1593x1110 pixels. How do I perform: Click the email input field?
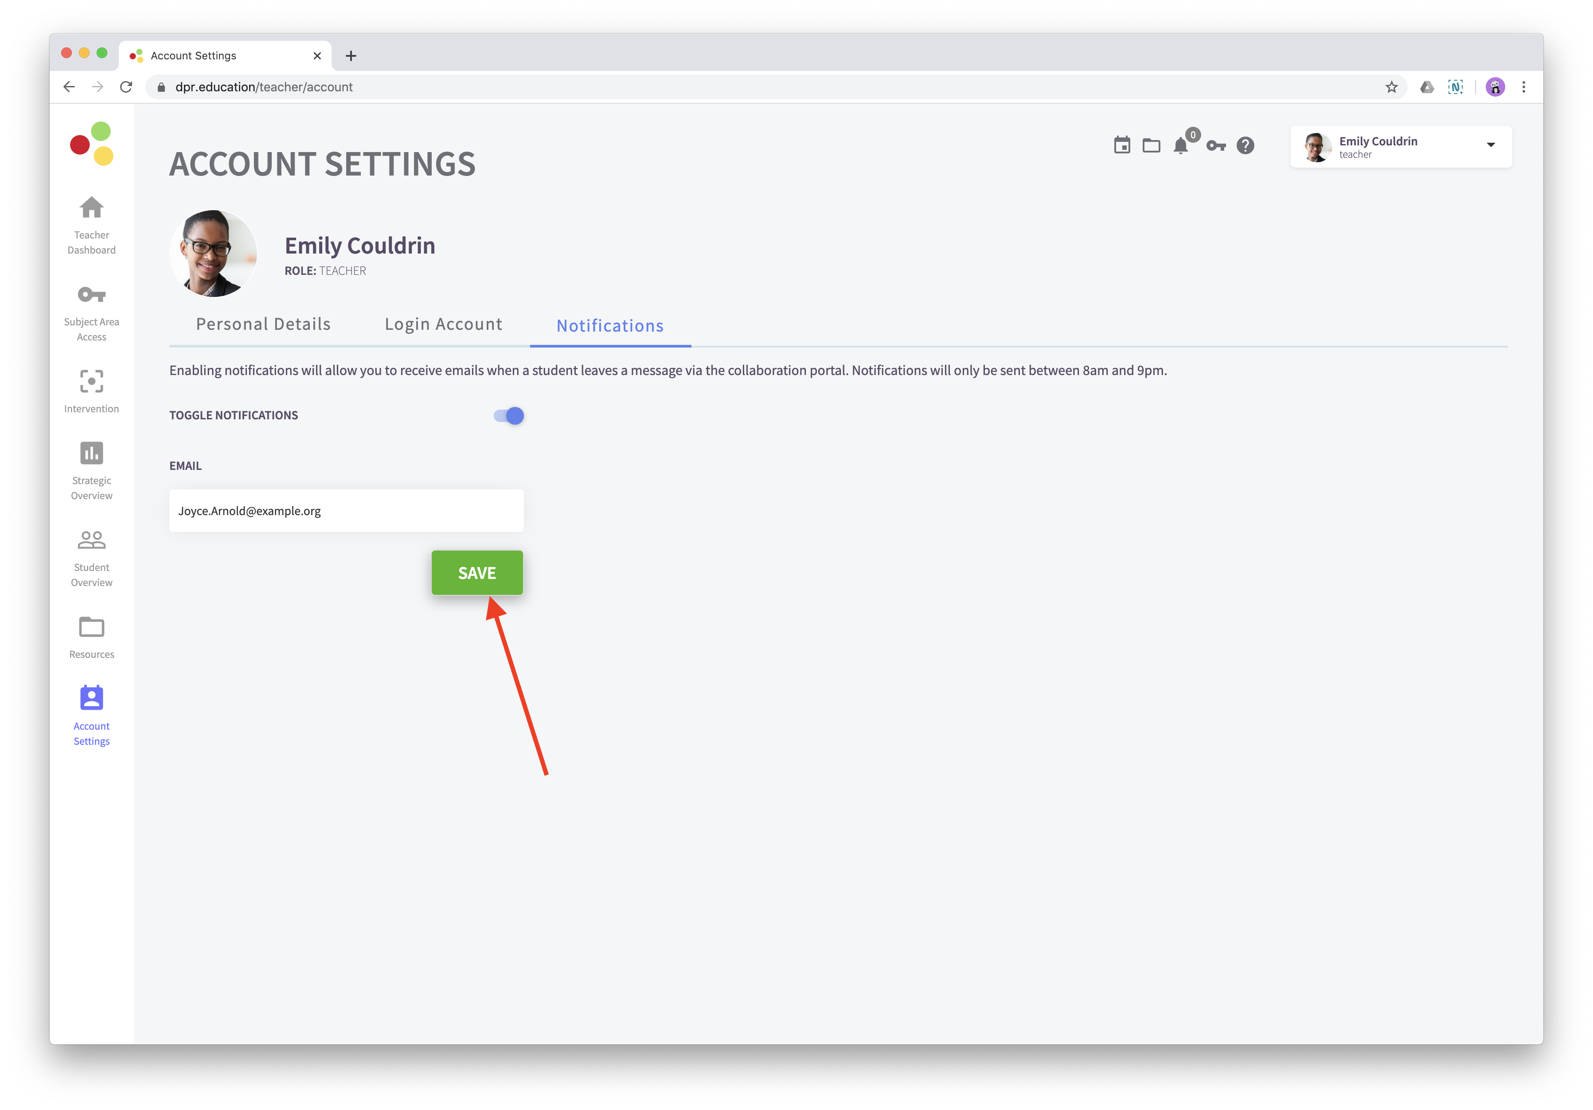click(x=346, y=511)
